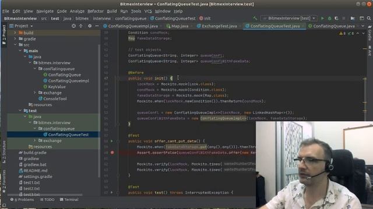Open the Navigate menu

coord(45,11)
